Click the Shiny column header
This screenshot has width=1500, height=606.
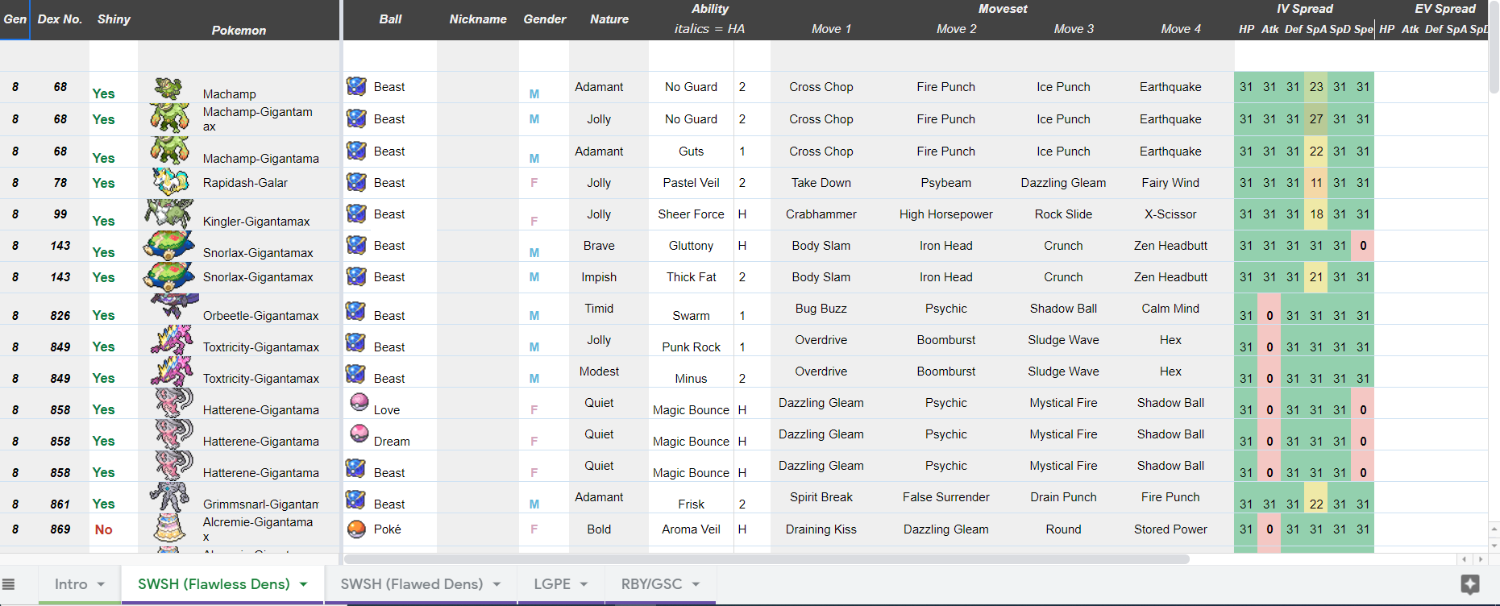(114, 19)
